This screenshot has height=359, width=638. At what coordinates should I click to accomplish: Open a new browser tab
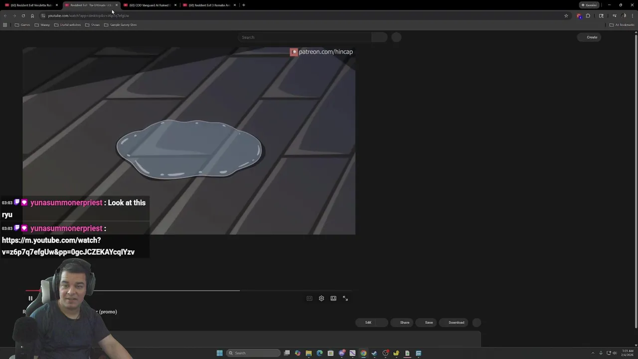pyautogui.click(x=244, y=5)
